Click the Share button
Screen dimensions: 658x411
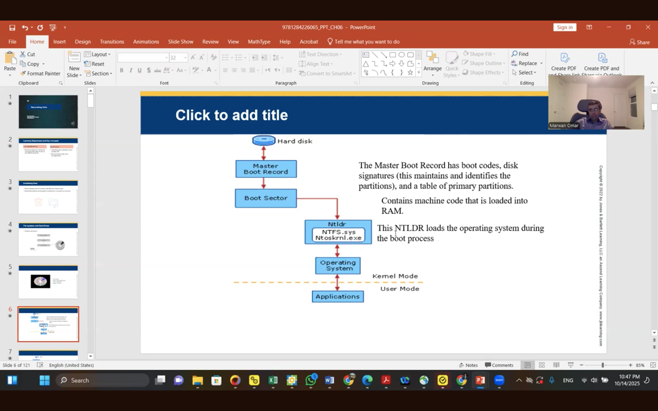[x=639, y=42]
